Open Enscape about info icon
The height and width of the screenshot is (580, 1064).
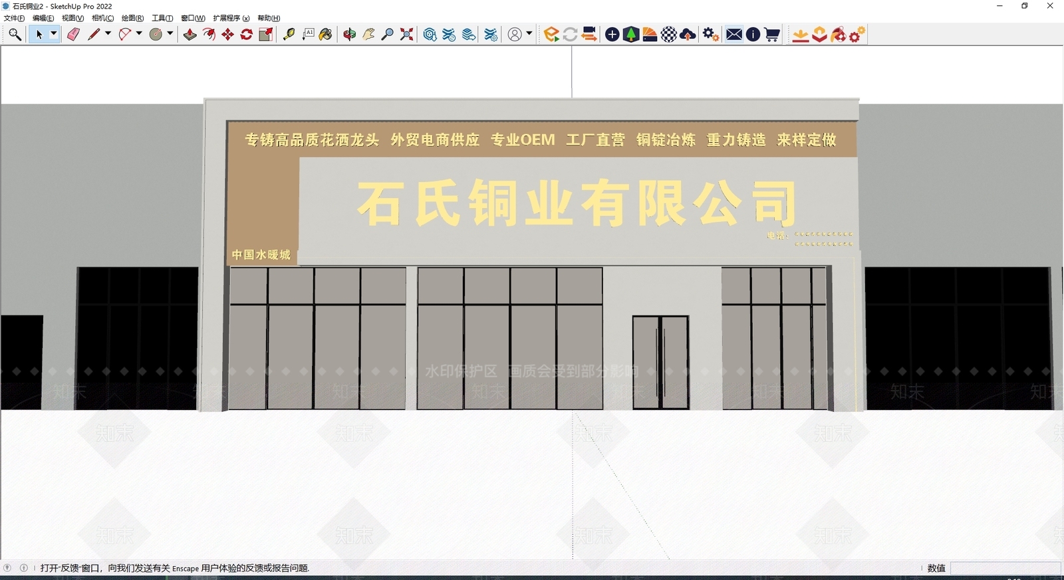(x=753, y=35)
